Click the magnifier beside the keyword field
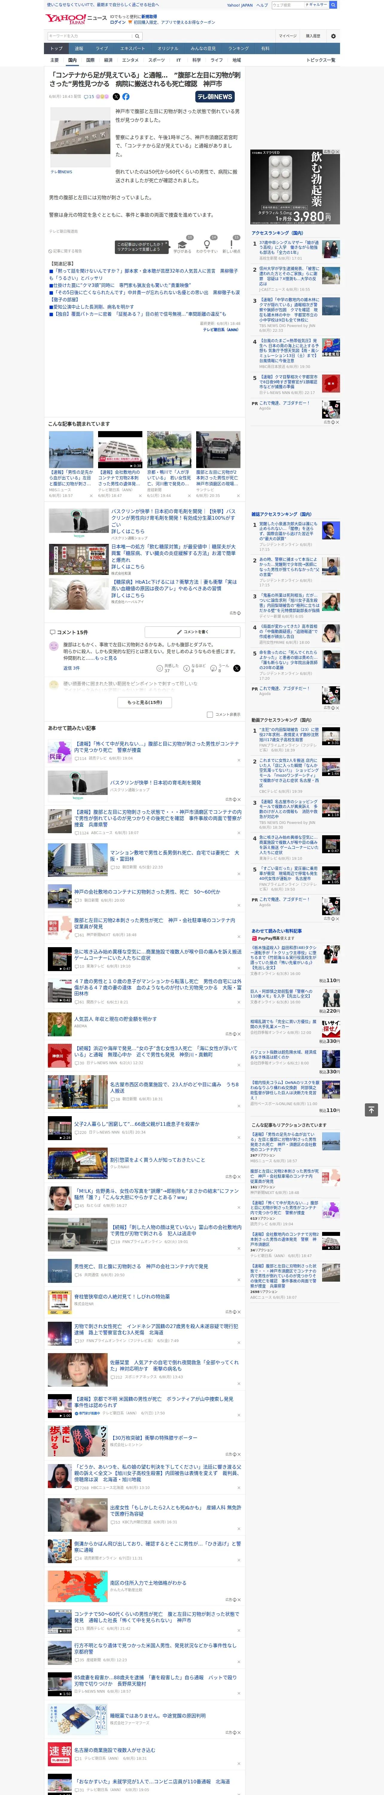Screen dimensions: 384x1795 pyautogui.click(x=137, y=36)
